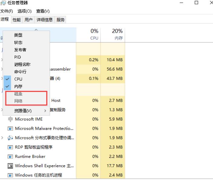Select the Runtime Broker process name
Image resolution: width=213 pixels, height=180 pixels.
(x=30, y=156)
